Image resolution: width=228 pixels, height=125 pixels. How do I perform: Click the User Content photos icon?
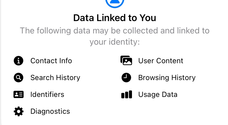pyautogui.click(x=126, y=61)
